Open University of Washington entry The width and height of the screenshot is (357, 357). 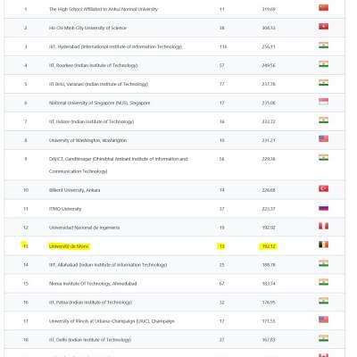coord(87,140)
